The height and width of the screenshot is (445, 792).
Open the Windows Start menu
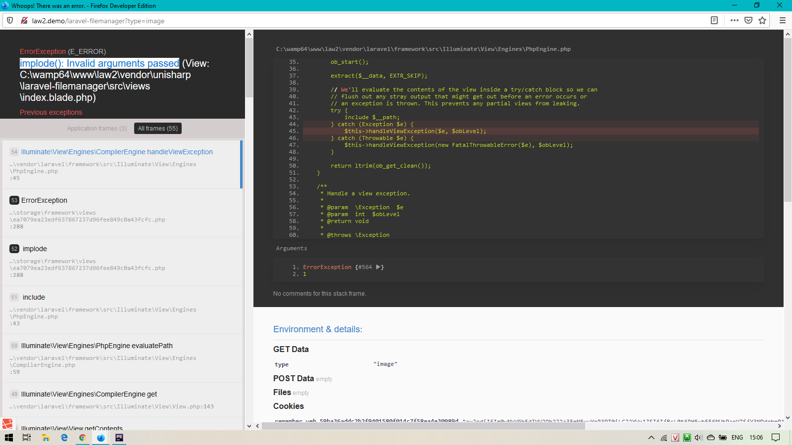pyautogui.click(x=8, y=438)
